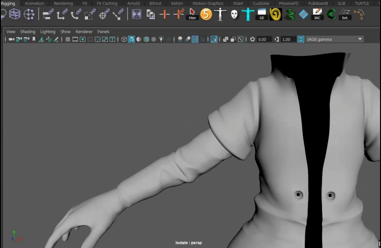Screen dimensions: 381x248
Task: Open the Panels menu
Action: tap(103, 31)
